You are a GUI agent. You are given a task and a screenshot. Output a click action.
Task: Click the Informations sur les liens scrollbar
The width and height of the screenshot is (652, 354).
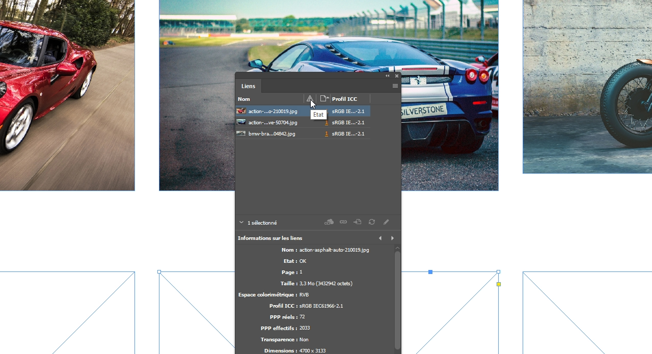tap(397, 299)
